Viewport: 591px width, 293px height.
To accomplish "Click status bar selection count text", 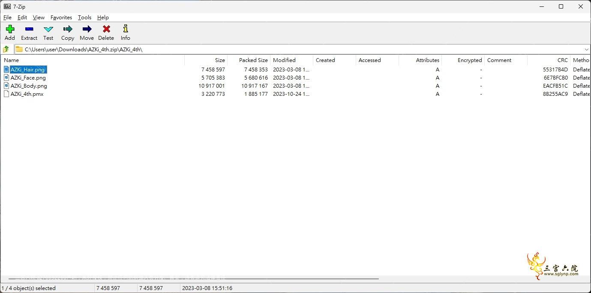I will (29, 288).
